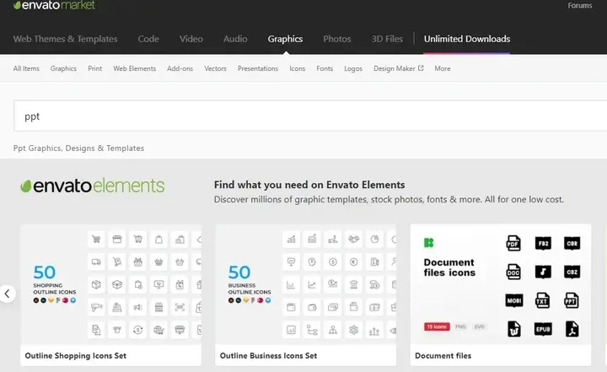
Task: Click Find what you need heading
Action: click(309, 185)
